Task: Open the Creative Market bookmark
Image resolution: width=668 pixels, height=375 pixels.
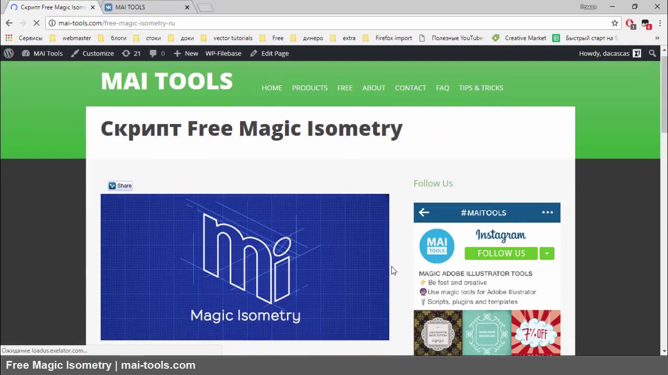Action: [519, 38]
